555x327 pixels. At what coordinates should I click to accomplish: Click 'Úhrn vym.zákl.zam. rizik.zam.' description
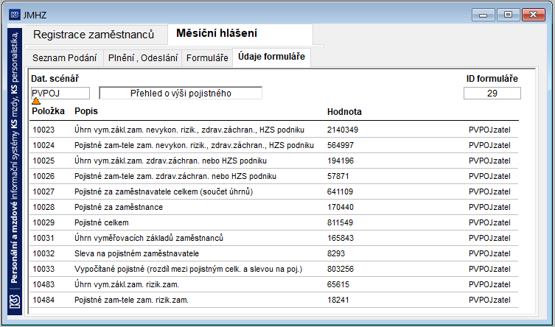(x=127, y=284)
